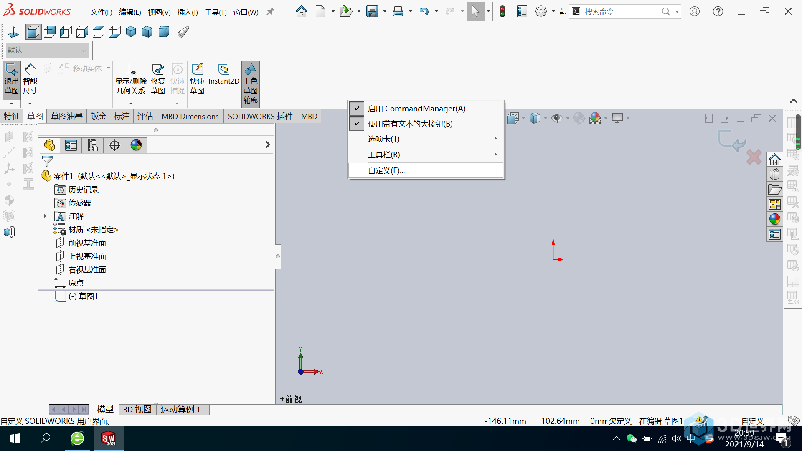Click the Undo arrow icon

point(424,11)
